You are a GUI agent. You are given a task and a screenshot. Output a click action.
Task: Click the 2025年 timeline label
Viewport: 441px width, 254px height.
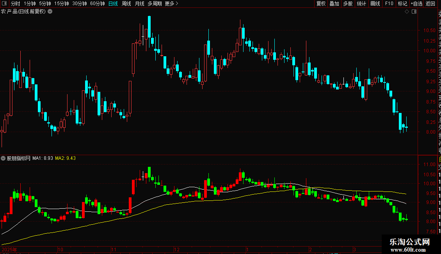(x=9, y=249)
